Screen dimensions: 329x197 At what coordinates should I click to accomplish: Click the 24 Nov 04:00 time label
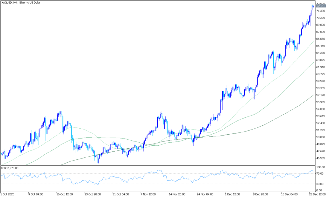coord(204,194)
